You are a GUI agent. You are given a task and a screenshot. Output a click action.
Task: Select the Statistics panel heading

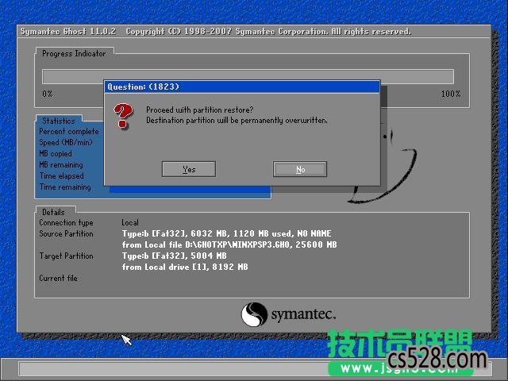pyautogui.click(x=59, y=121)
